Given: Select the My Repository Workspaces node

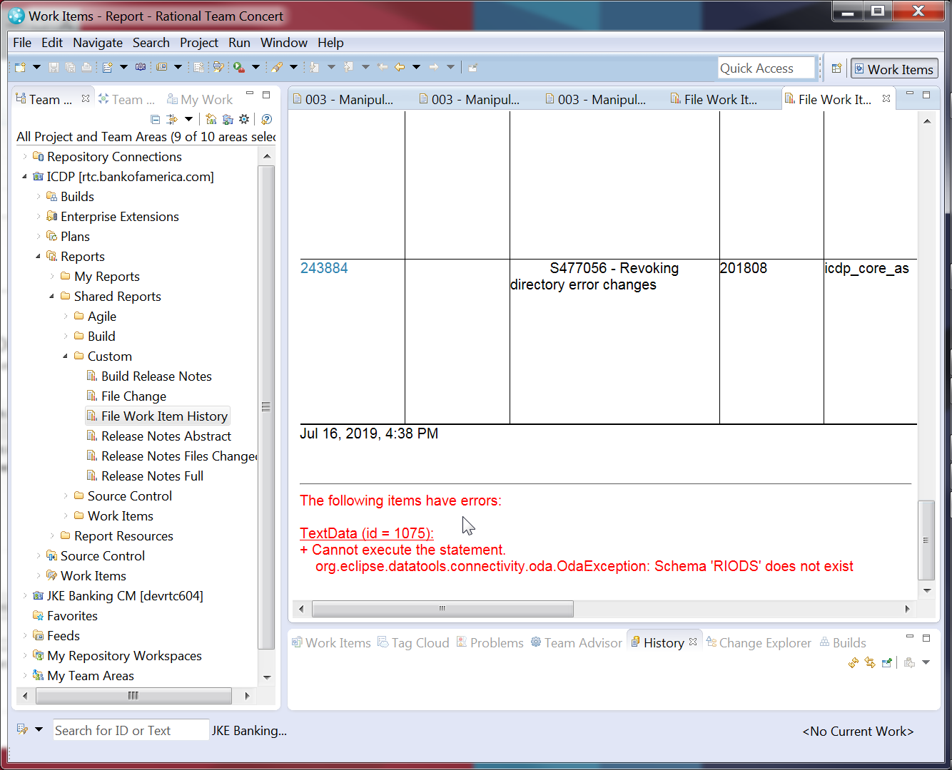Looking at the screenshot, I should [118, 655].
